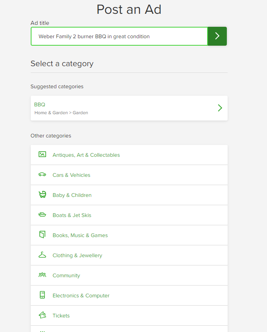The width and height of the screenshot is (267, 332).
Task: Click the ticket icon for Tickets
Action: (43, 315)
